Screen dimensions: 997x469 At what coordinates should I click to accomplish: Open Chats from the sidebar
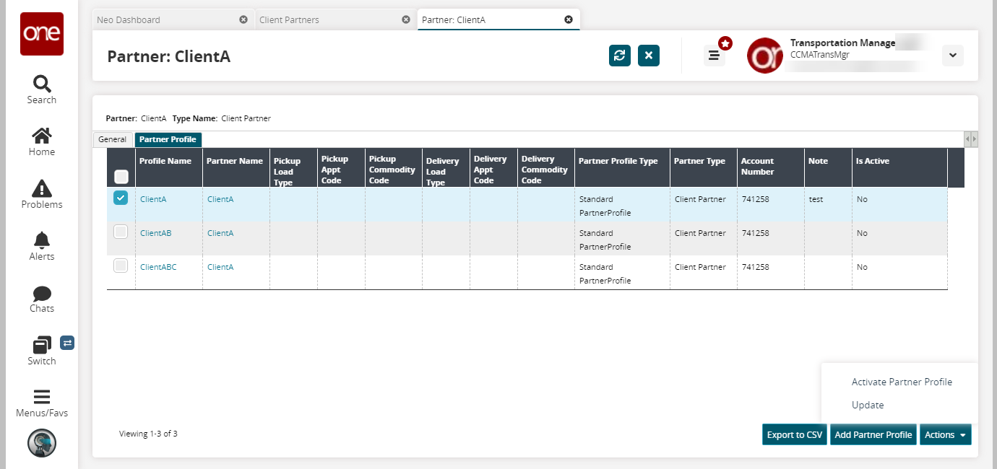pos(42,293)
